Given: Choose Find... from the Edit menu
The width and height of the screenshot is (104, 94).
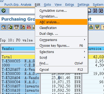Looking at the screenshot, I should 61,63.
